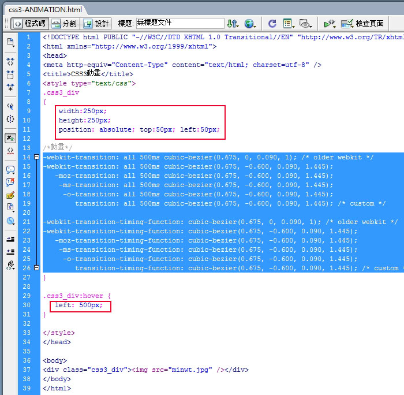Click the <body> tag on line 36

55,360
